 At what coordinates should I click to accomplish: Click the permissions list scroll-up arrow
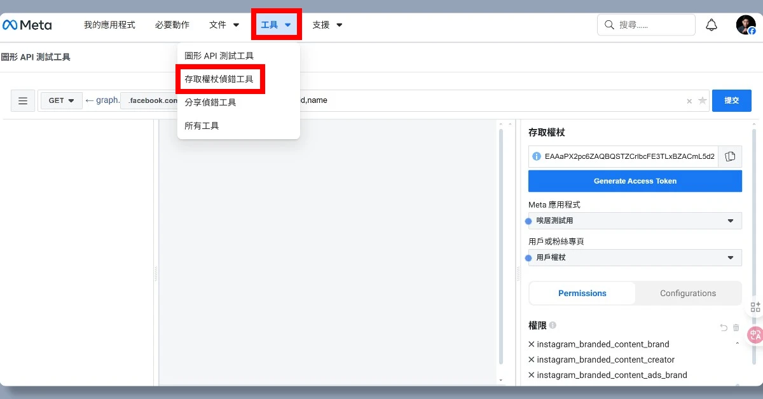coord(738,344)
